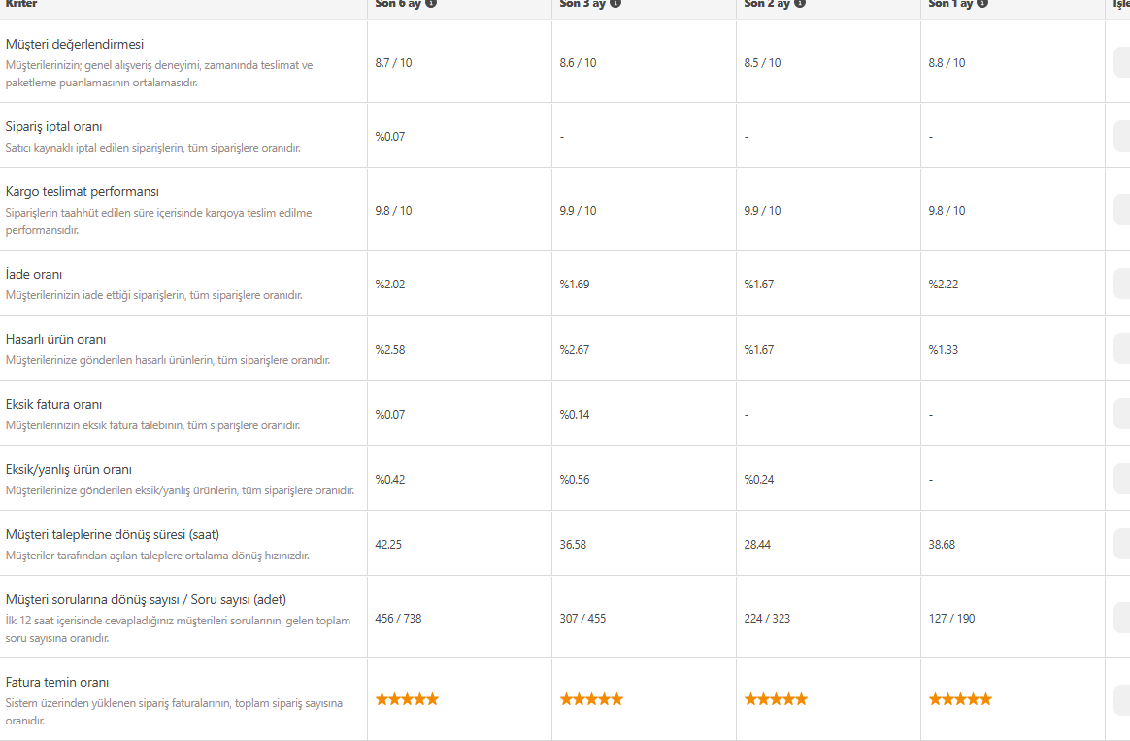Click the İade oranı criterion title
This screenshot has height=741, width=1130.
pyautogui.click(x=34, y=275)
